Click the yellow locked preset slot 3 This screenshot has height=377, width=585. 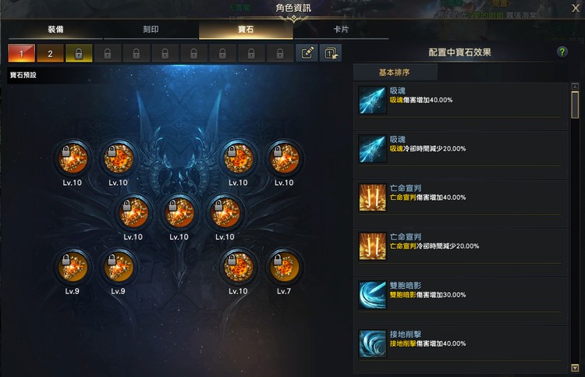pos(79,53)
